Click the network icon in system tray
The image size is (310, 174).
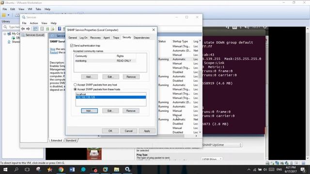click(x=255, y=170)
